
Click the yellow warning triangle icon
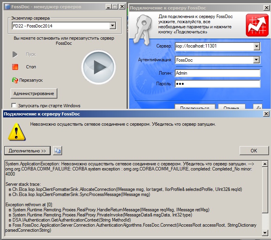tap(16, 132)
